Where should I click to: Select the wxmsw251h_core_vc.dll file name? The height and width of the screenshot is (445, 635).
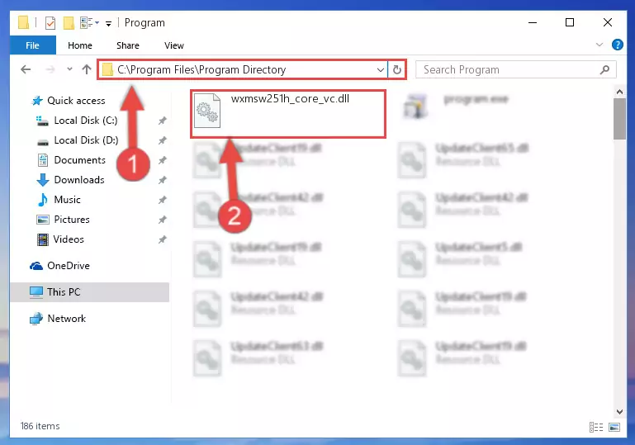(290, 99)
